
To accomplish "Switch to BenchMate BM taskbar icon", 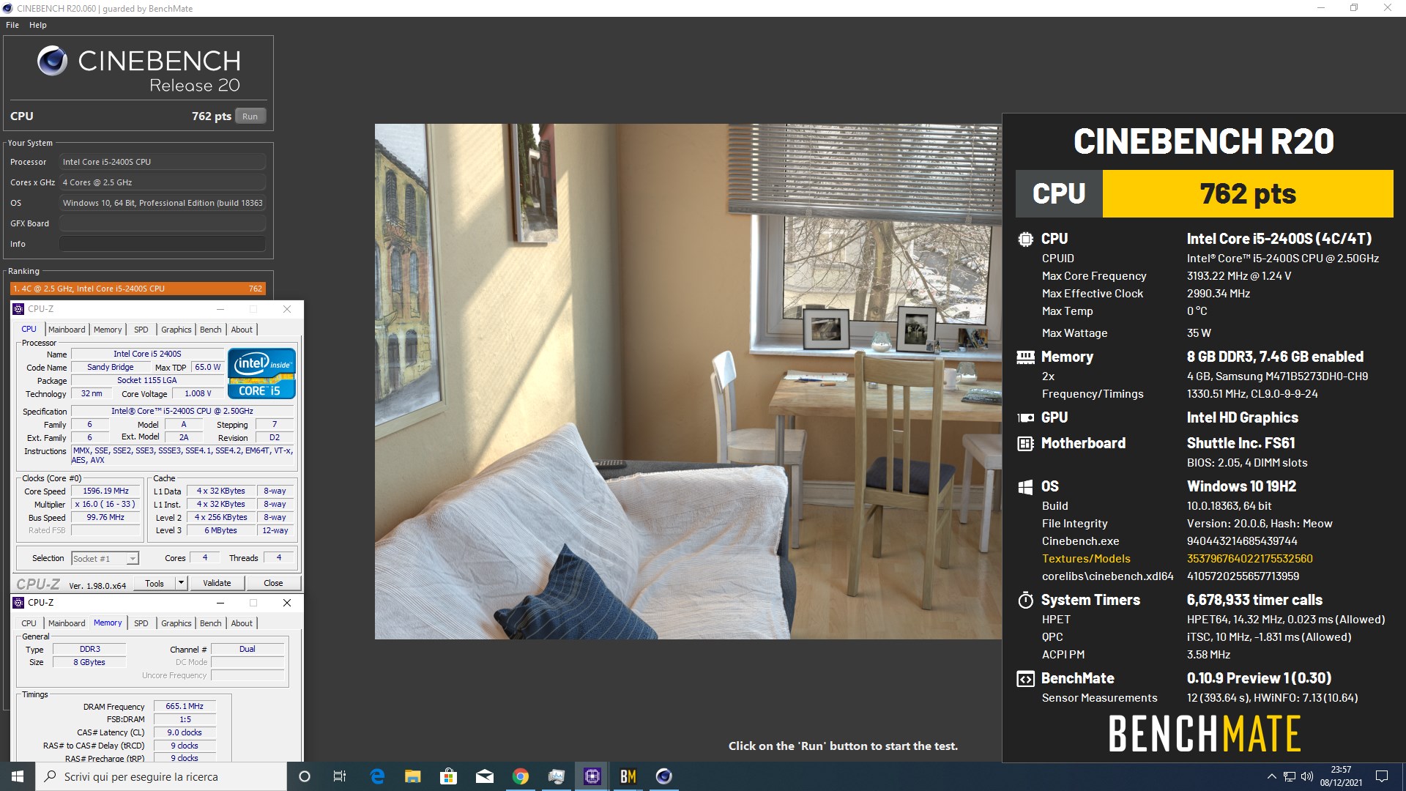I will point(628,776).
